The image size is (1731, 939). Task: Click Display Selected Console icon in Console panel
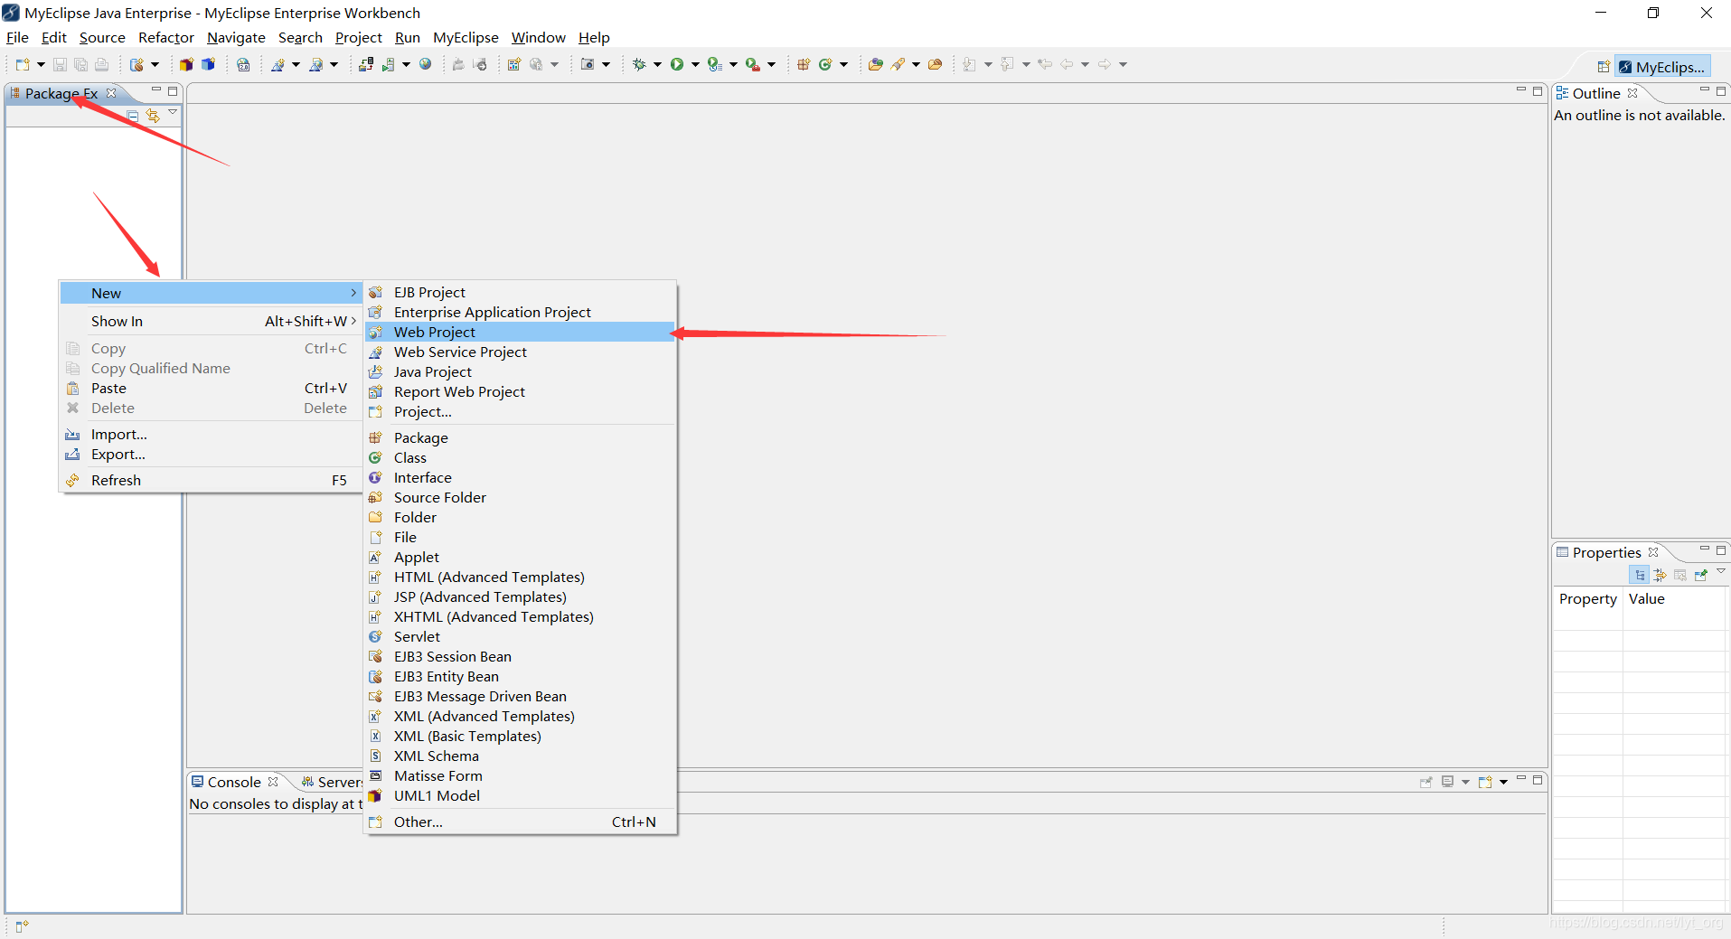[1447, 782]
